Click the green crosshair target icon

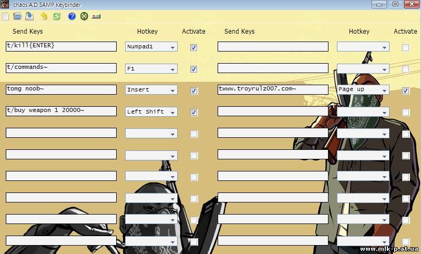pos(84,16)
